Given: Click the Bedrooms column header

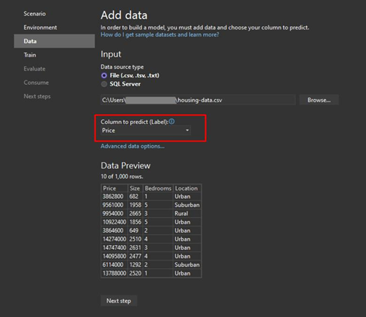Looking at the screenshot, I should tap(158, 189).
